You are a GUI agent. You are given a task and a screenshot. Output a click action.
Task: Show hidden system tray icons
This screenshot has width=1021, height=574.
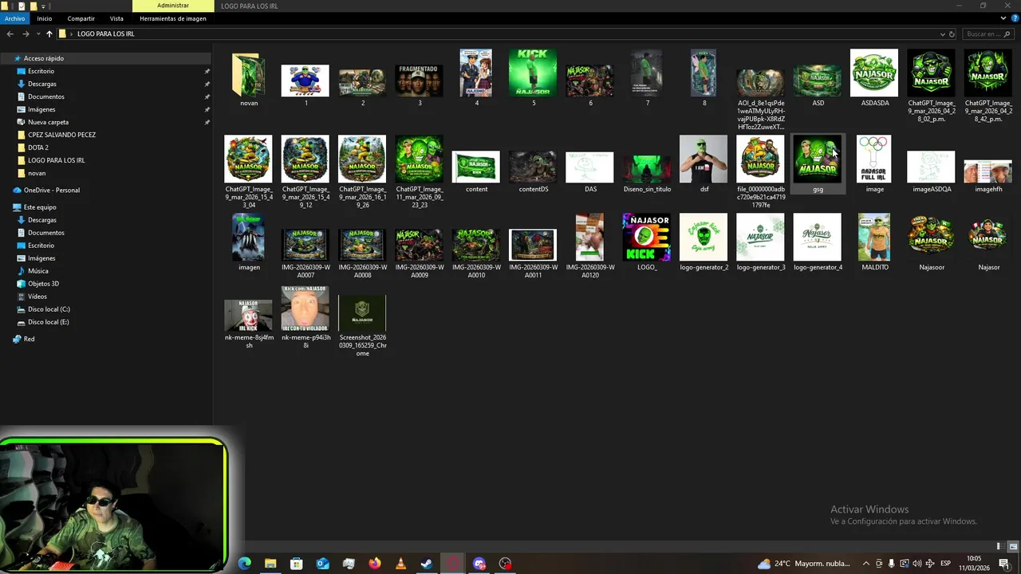click(868, 564)
